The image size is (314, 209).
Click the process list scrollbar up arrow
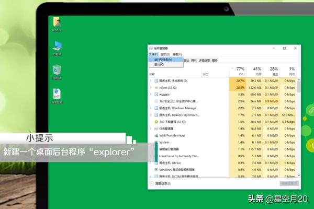point(299,79)
